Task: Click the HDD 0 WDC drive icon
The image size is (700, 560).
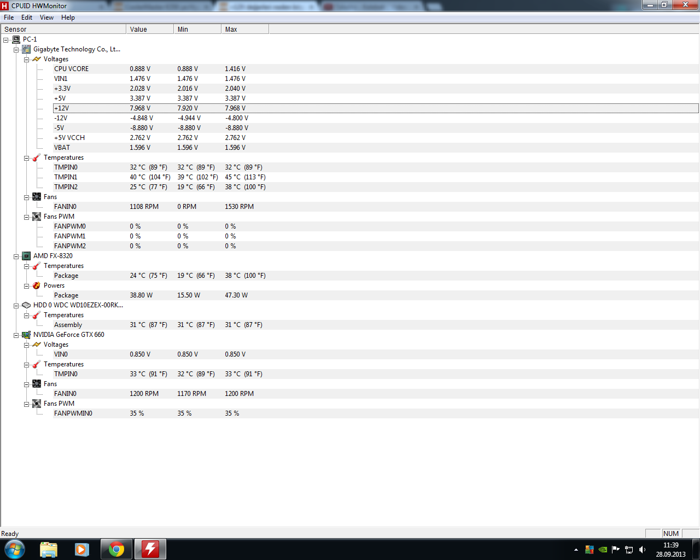Action: click(x=26, y=305)
